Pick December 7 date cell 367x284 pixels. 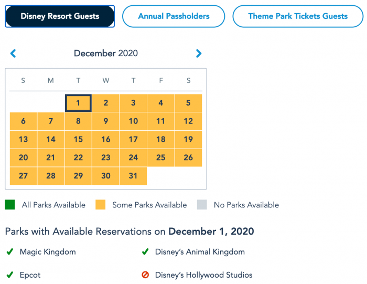pyautogui.click(x=51, y=121)
